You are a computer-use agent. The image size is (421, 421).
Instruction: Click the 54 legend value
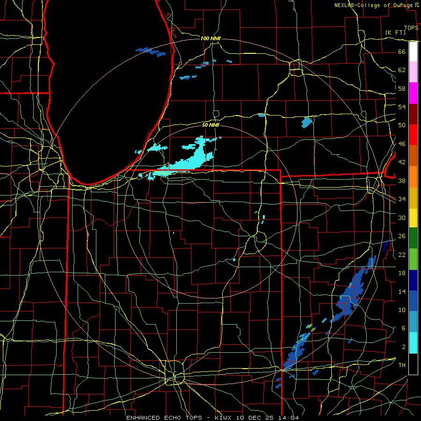402,107
